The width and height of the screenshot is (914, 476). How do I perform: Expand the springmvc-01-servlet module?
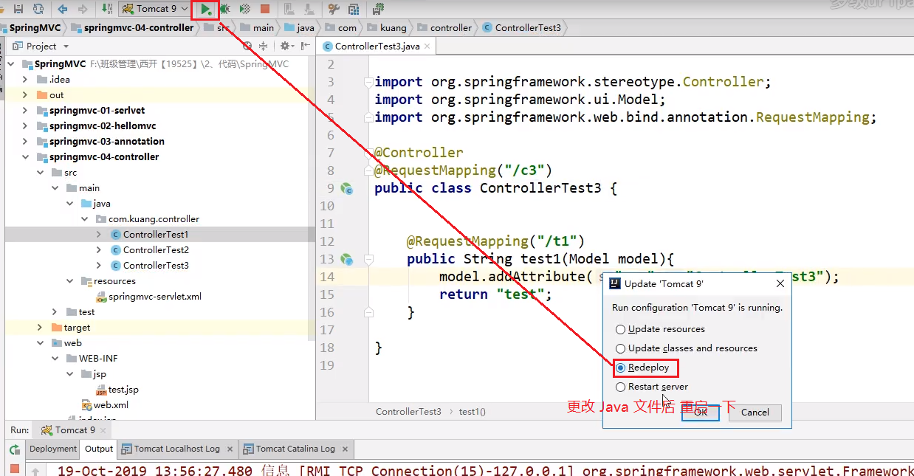24,110
